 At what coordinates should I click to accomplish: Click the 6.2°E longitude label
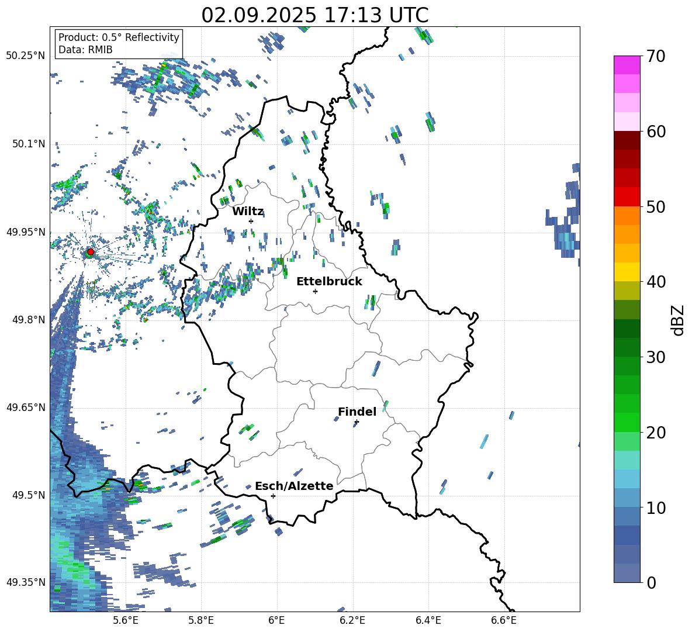pos(352,620)
